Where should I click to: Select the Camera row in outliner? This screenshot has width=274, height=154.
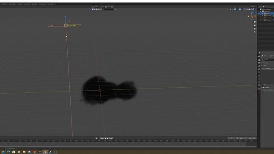(268, 16)
